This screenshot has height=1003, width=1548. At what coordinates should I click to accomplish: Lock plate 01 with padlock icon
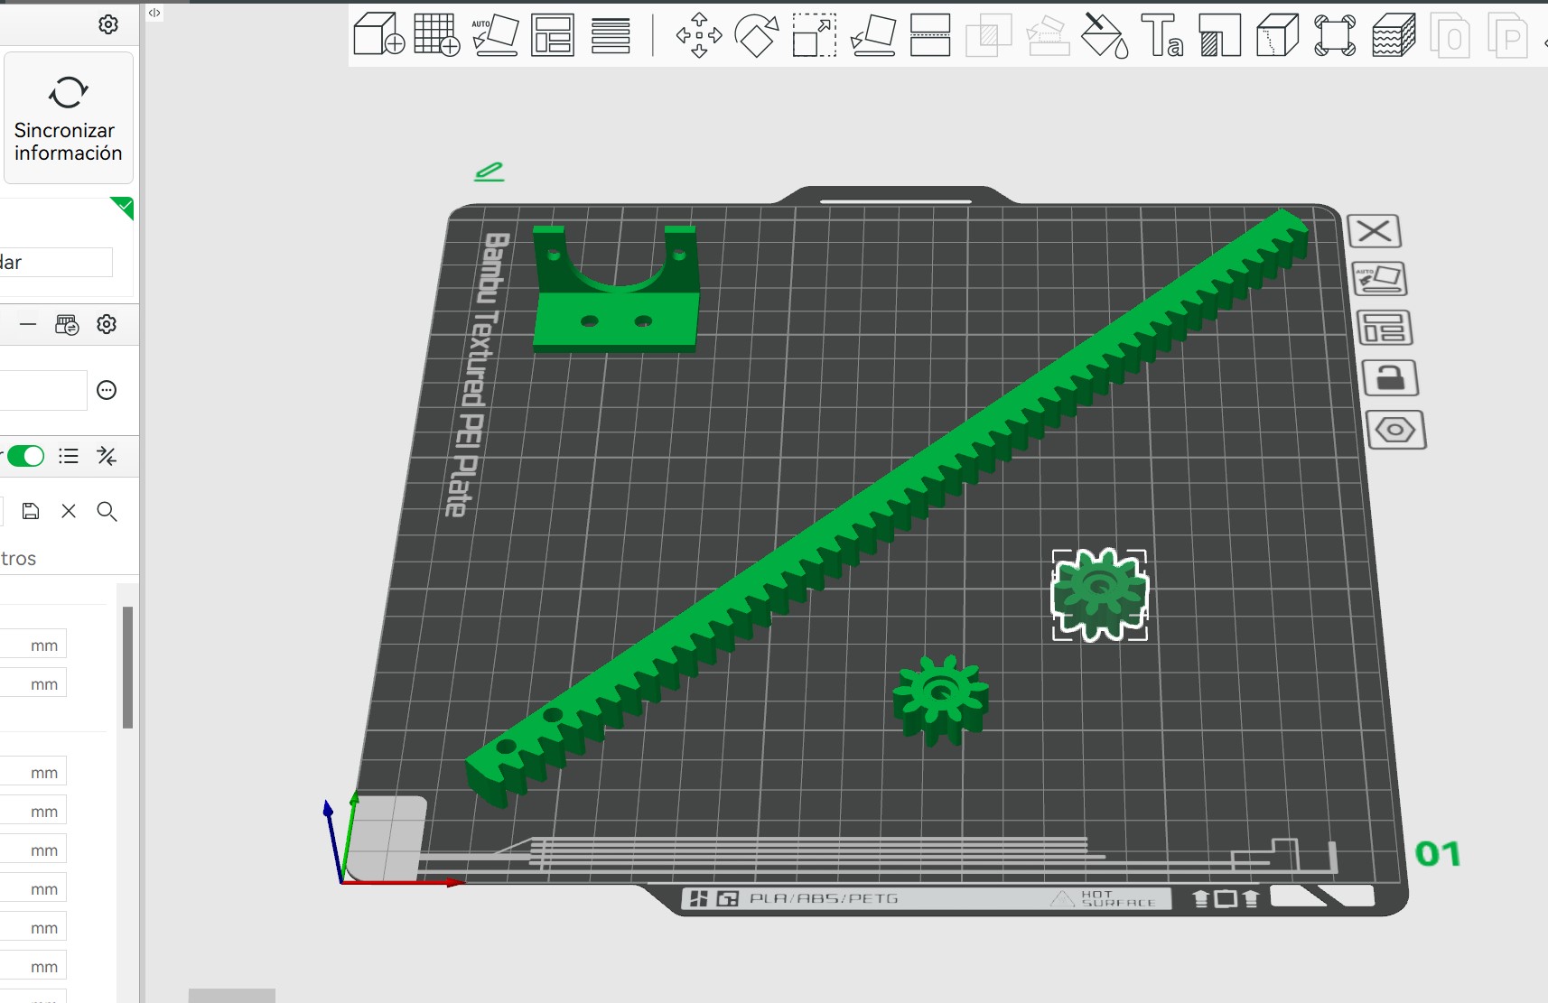(1390, 378)
